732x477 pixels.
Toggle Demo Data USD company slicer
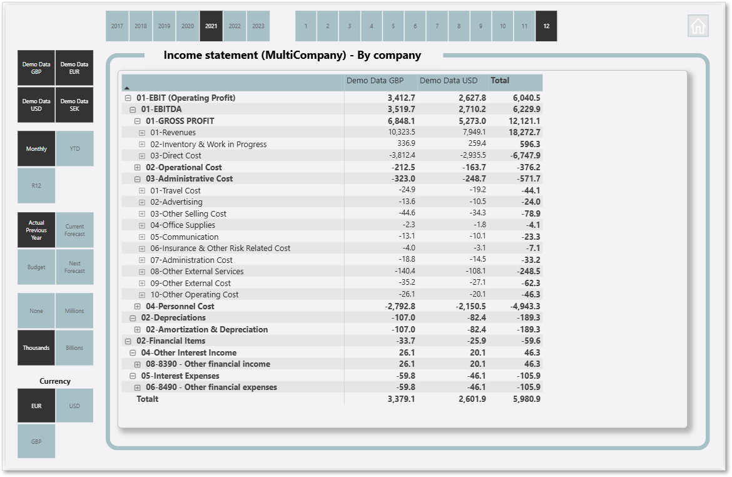36,105
